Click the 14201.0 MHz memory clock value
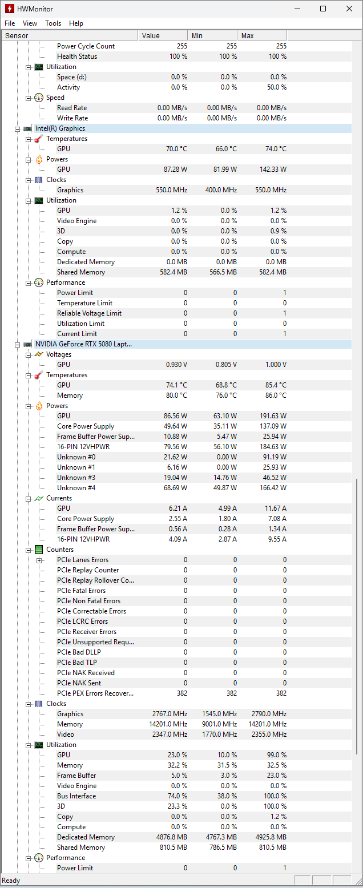Screen dimensions: 363x888 169,724
